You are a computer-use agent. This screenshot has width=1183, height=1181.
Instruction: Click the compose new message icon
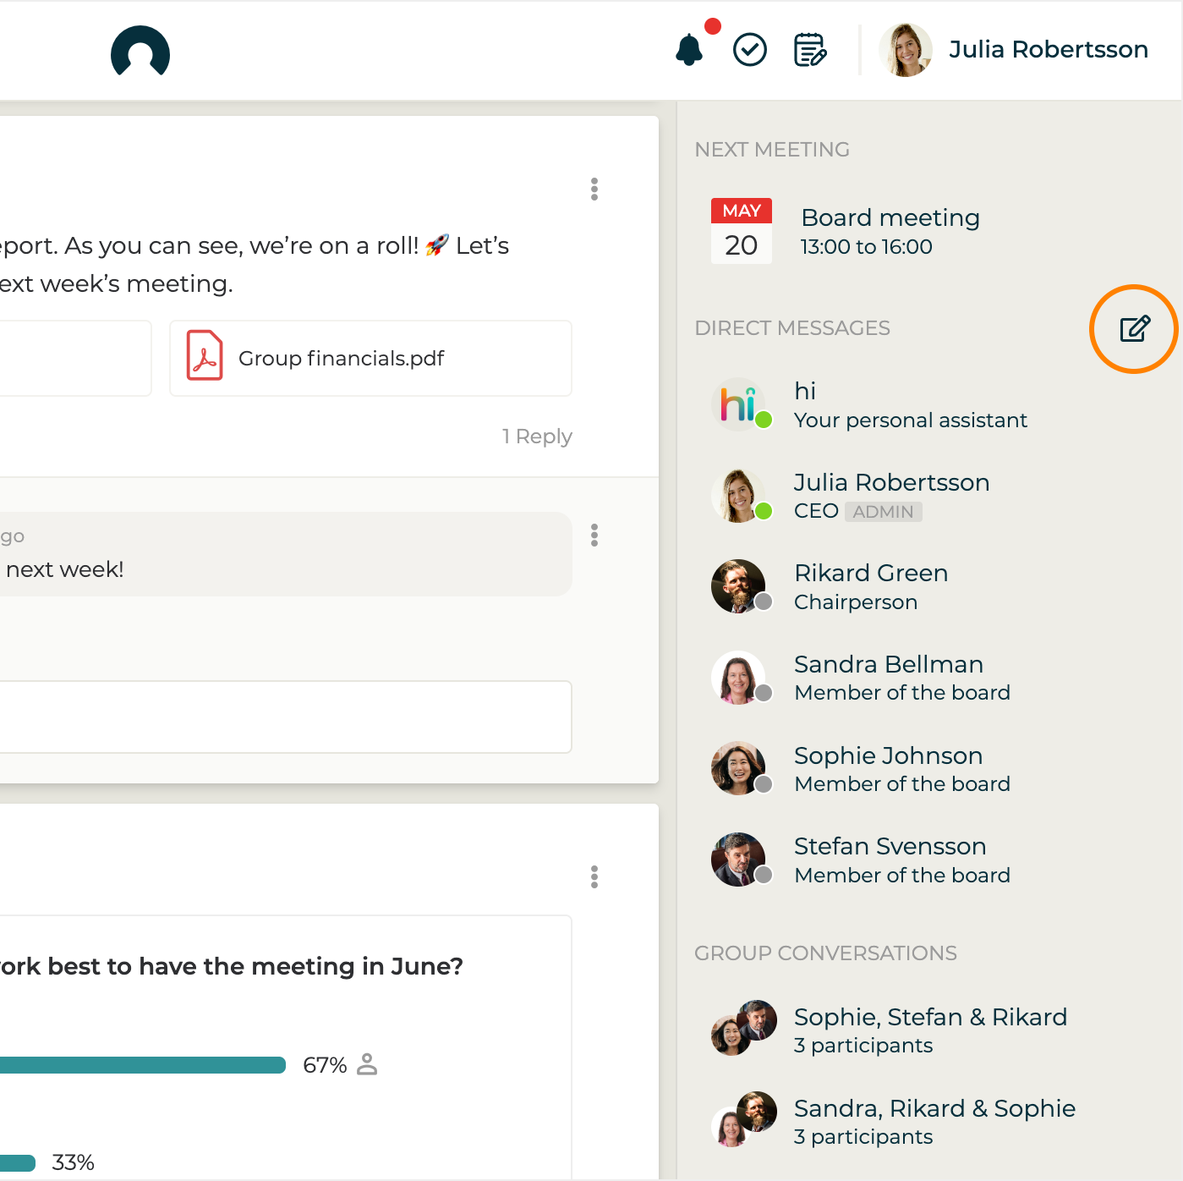1134,328
